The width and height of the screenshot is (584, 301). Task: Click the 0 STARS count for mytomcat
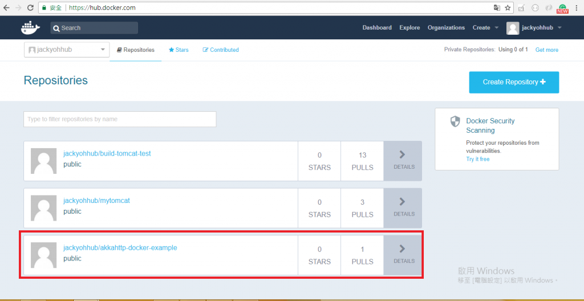(319, 208)
